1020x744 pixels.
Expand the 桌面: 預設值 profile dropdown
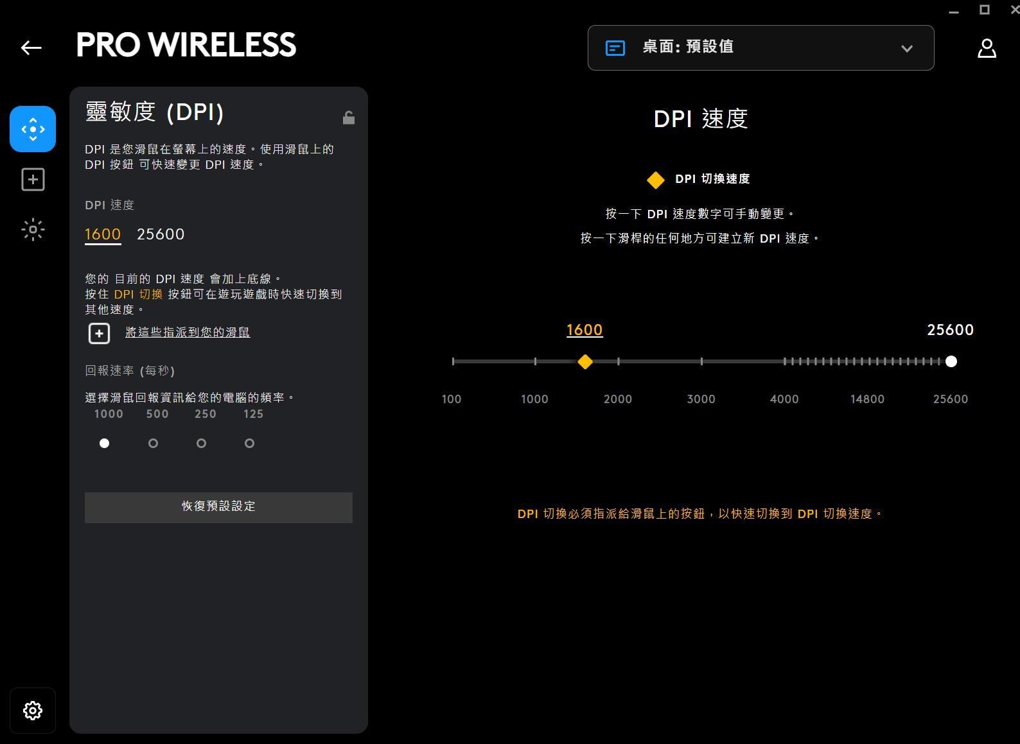click(761, 48)
